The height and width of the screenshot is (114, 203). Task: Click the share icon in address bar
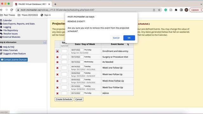pos(154,10)
